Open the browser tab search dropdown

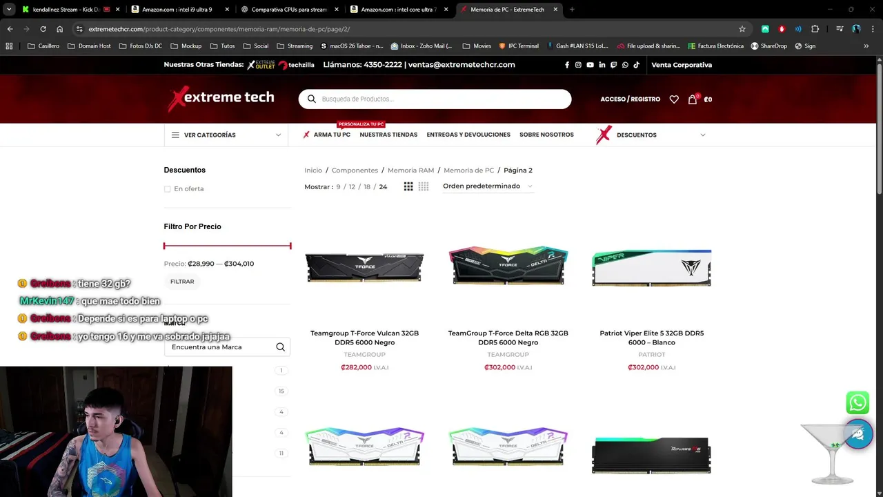coord(9,10)
